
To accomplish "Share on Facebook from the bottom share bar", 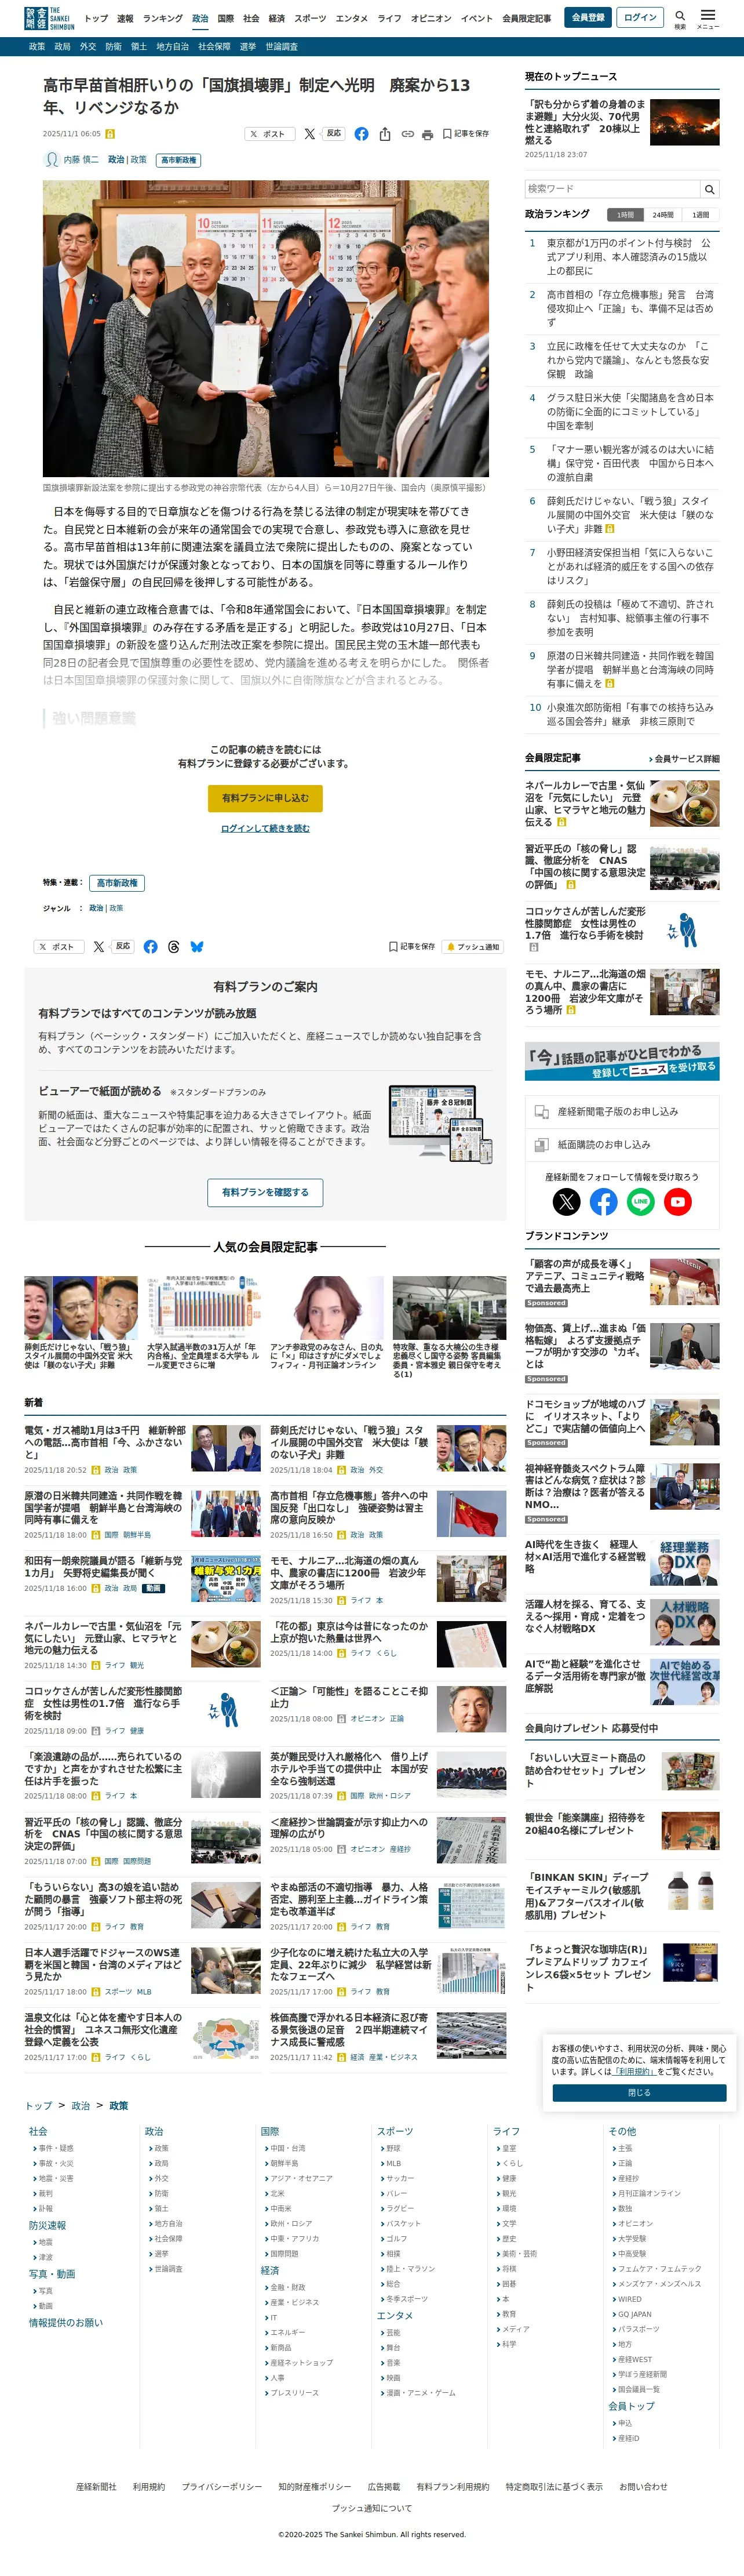I will (x=150, y=946).
